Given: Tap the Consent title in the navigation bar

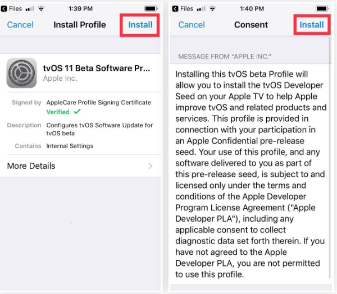Looking at the screenshot, I should [x=251, y=25].
